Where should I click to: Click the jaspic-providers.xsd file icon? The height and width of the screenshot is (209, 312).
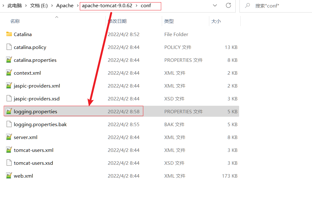click(9, 99)
